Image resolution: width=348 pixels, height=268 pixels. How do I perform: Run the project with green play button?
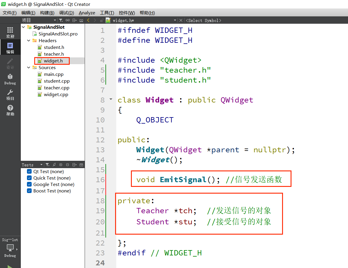tap(10, 266)
